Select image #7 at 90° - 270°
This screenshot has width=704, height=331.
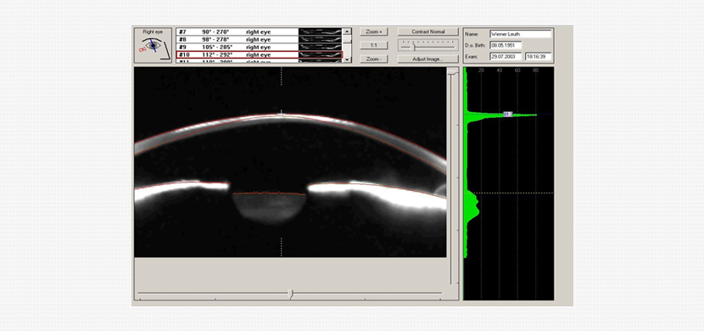(x=237, y=32)
